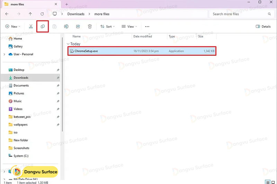Viewport: 277px width, 184px height.
Task: Toggle the Details pane
Action: click(x=263, y=27)
